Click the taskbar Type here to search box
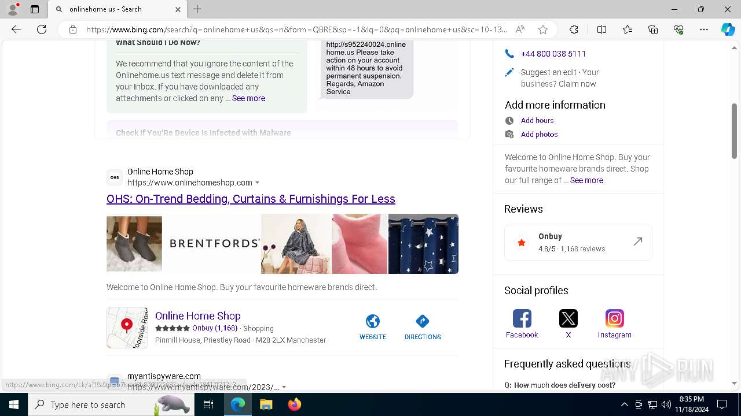741x416 pixels. [x=111, y=404]
